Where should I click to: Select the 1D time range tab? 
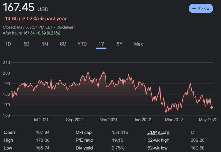point(8,44)
